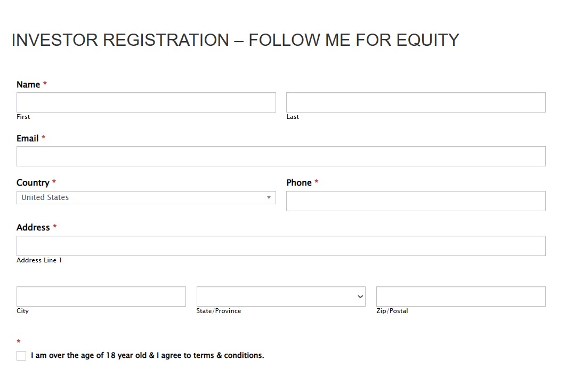Click the Zip/Postal sublabel text

point(392,311)
